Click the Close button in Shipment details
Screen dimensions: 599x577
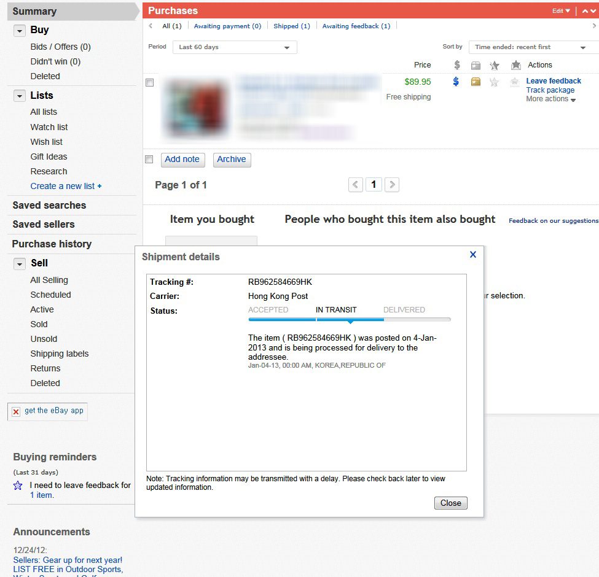click(451, 503)
